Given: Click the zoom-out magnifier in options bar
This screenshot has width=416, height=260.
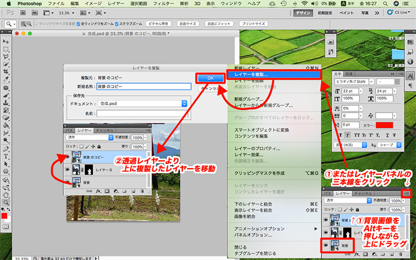Looking at the screenshot, I should (29, 24).
